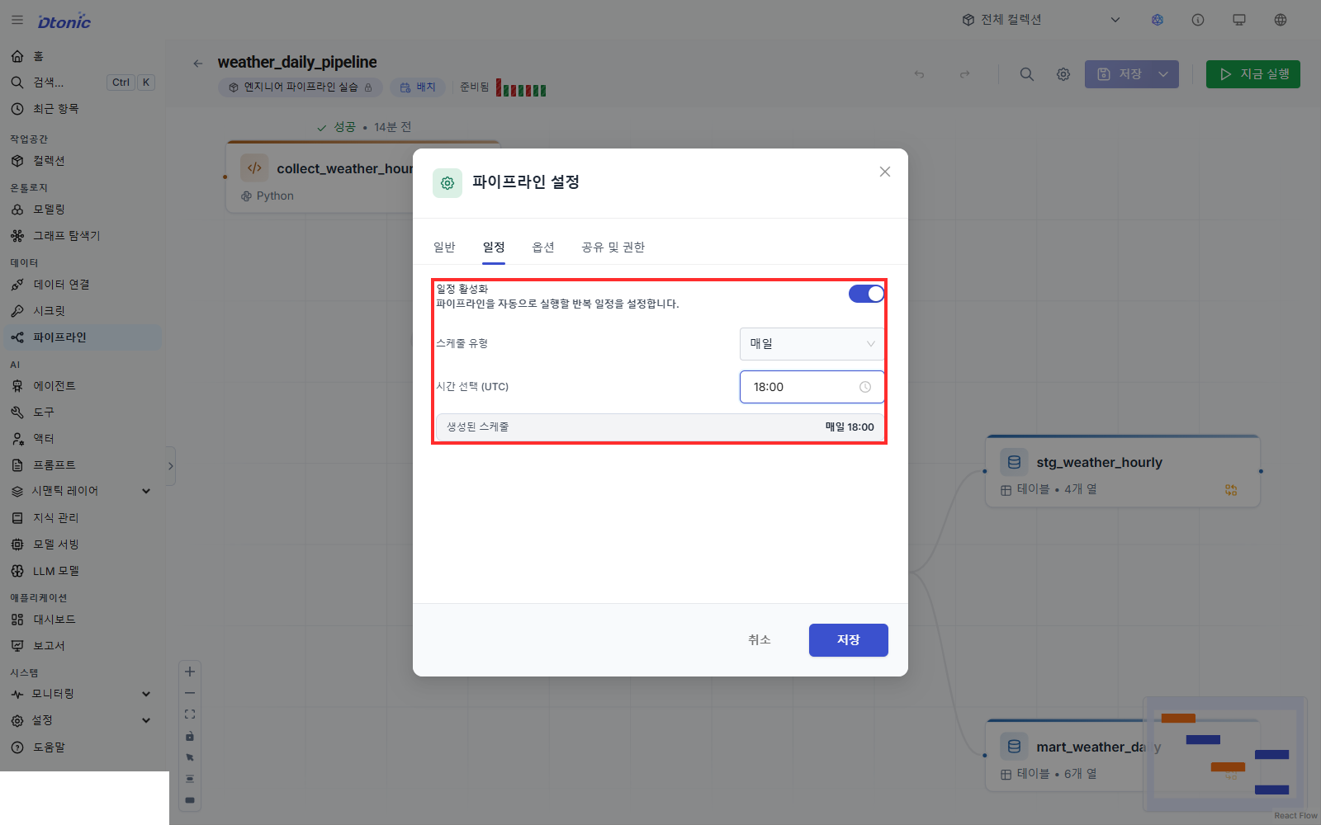Select the stg_weather_hourly table node

tap(1123, 472)
